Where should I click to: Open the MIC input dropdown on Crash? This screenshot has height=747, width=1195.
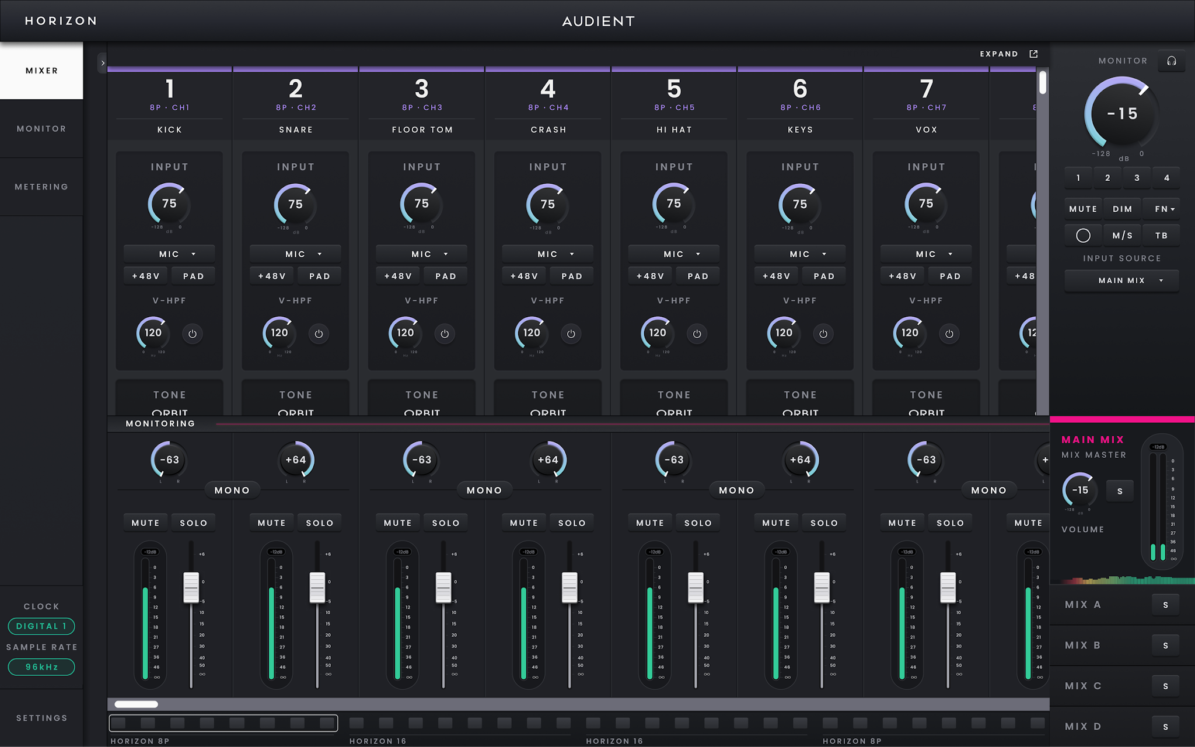pyautogui.click(x=547, y=254)
